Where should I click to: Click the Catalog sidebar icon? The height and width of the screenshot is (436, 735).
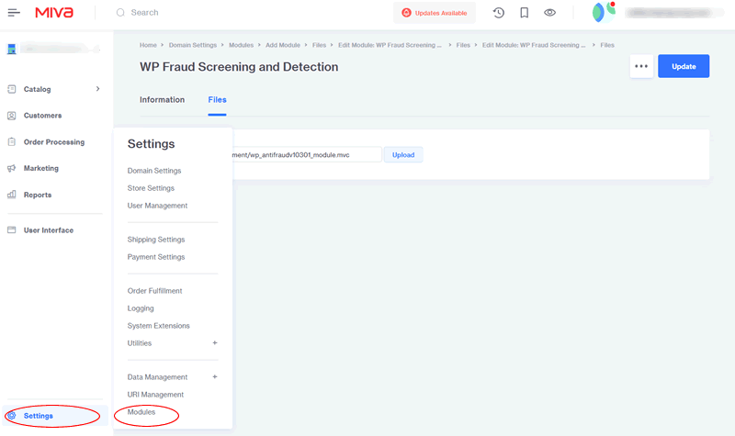click(12, 89)
